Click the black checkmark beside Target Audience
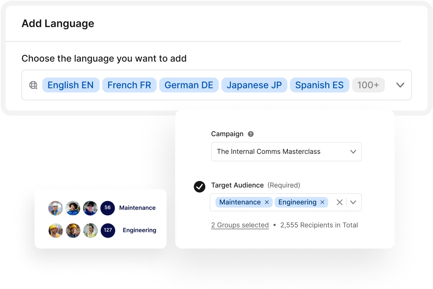Screen dimensions: 433x289 pyautogui.click(x=200, y=187)
